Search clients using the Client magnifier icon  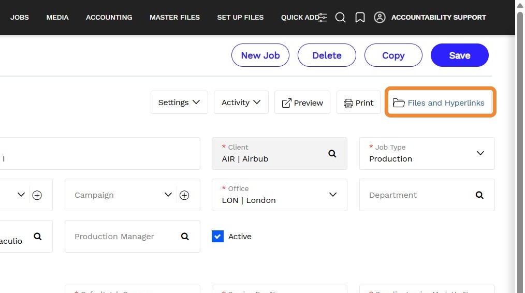click(x=332, y=154)
